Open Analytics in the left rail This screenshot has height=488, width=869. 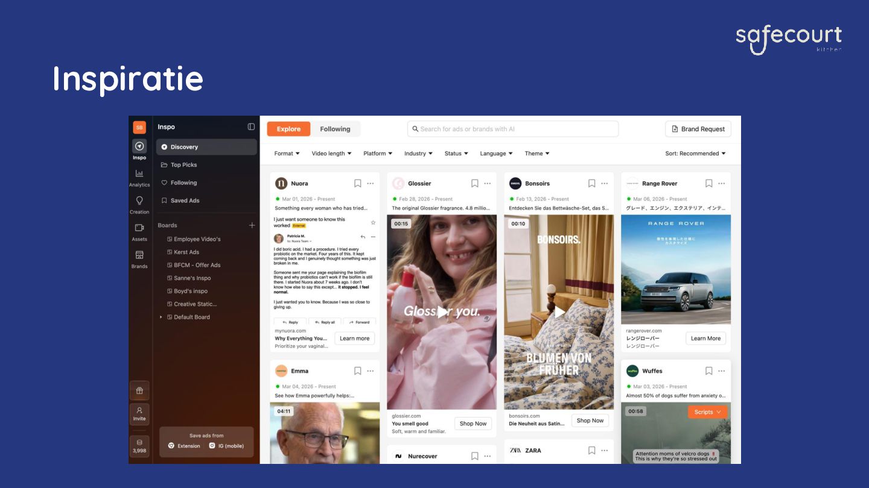139,178
